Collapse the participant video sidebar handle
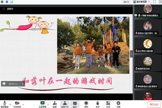 tap(131, 54)
